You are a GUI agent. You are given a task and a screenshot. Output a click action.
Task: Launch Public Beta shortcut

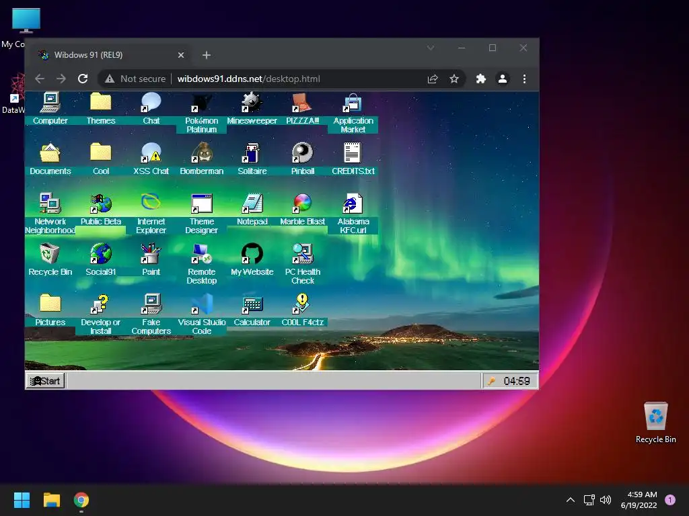(x=101, y=210)
